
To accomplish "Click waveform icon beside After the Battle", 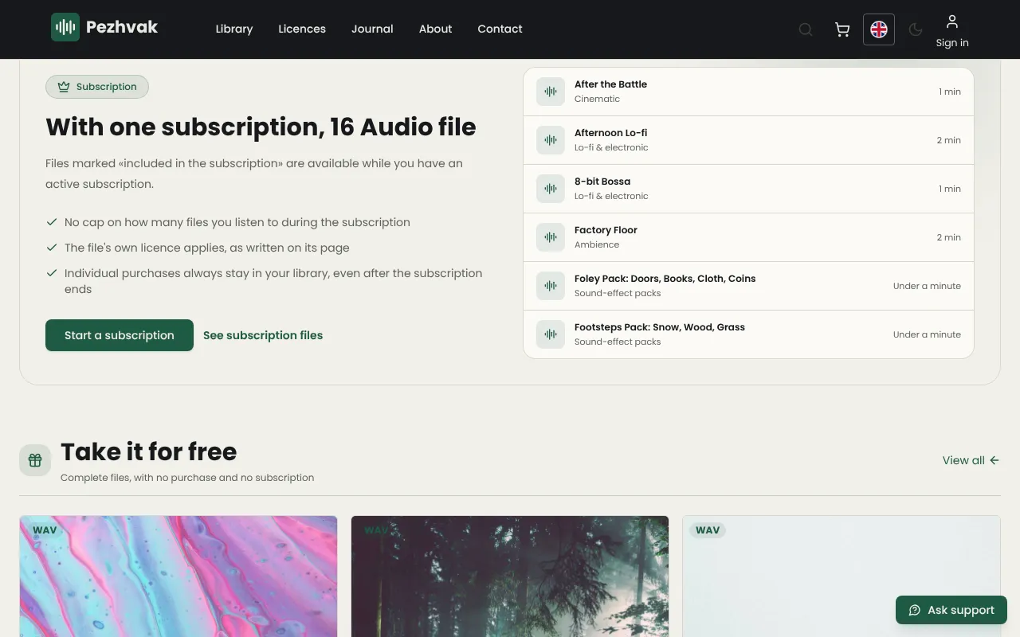I will click(x=551, y=92).
